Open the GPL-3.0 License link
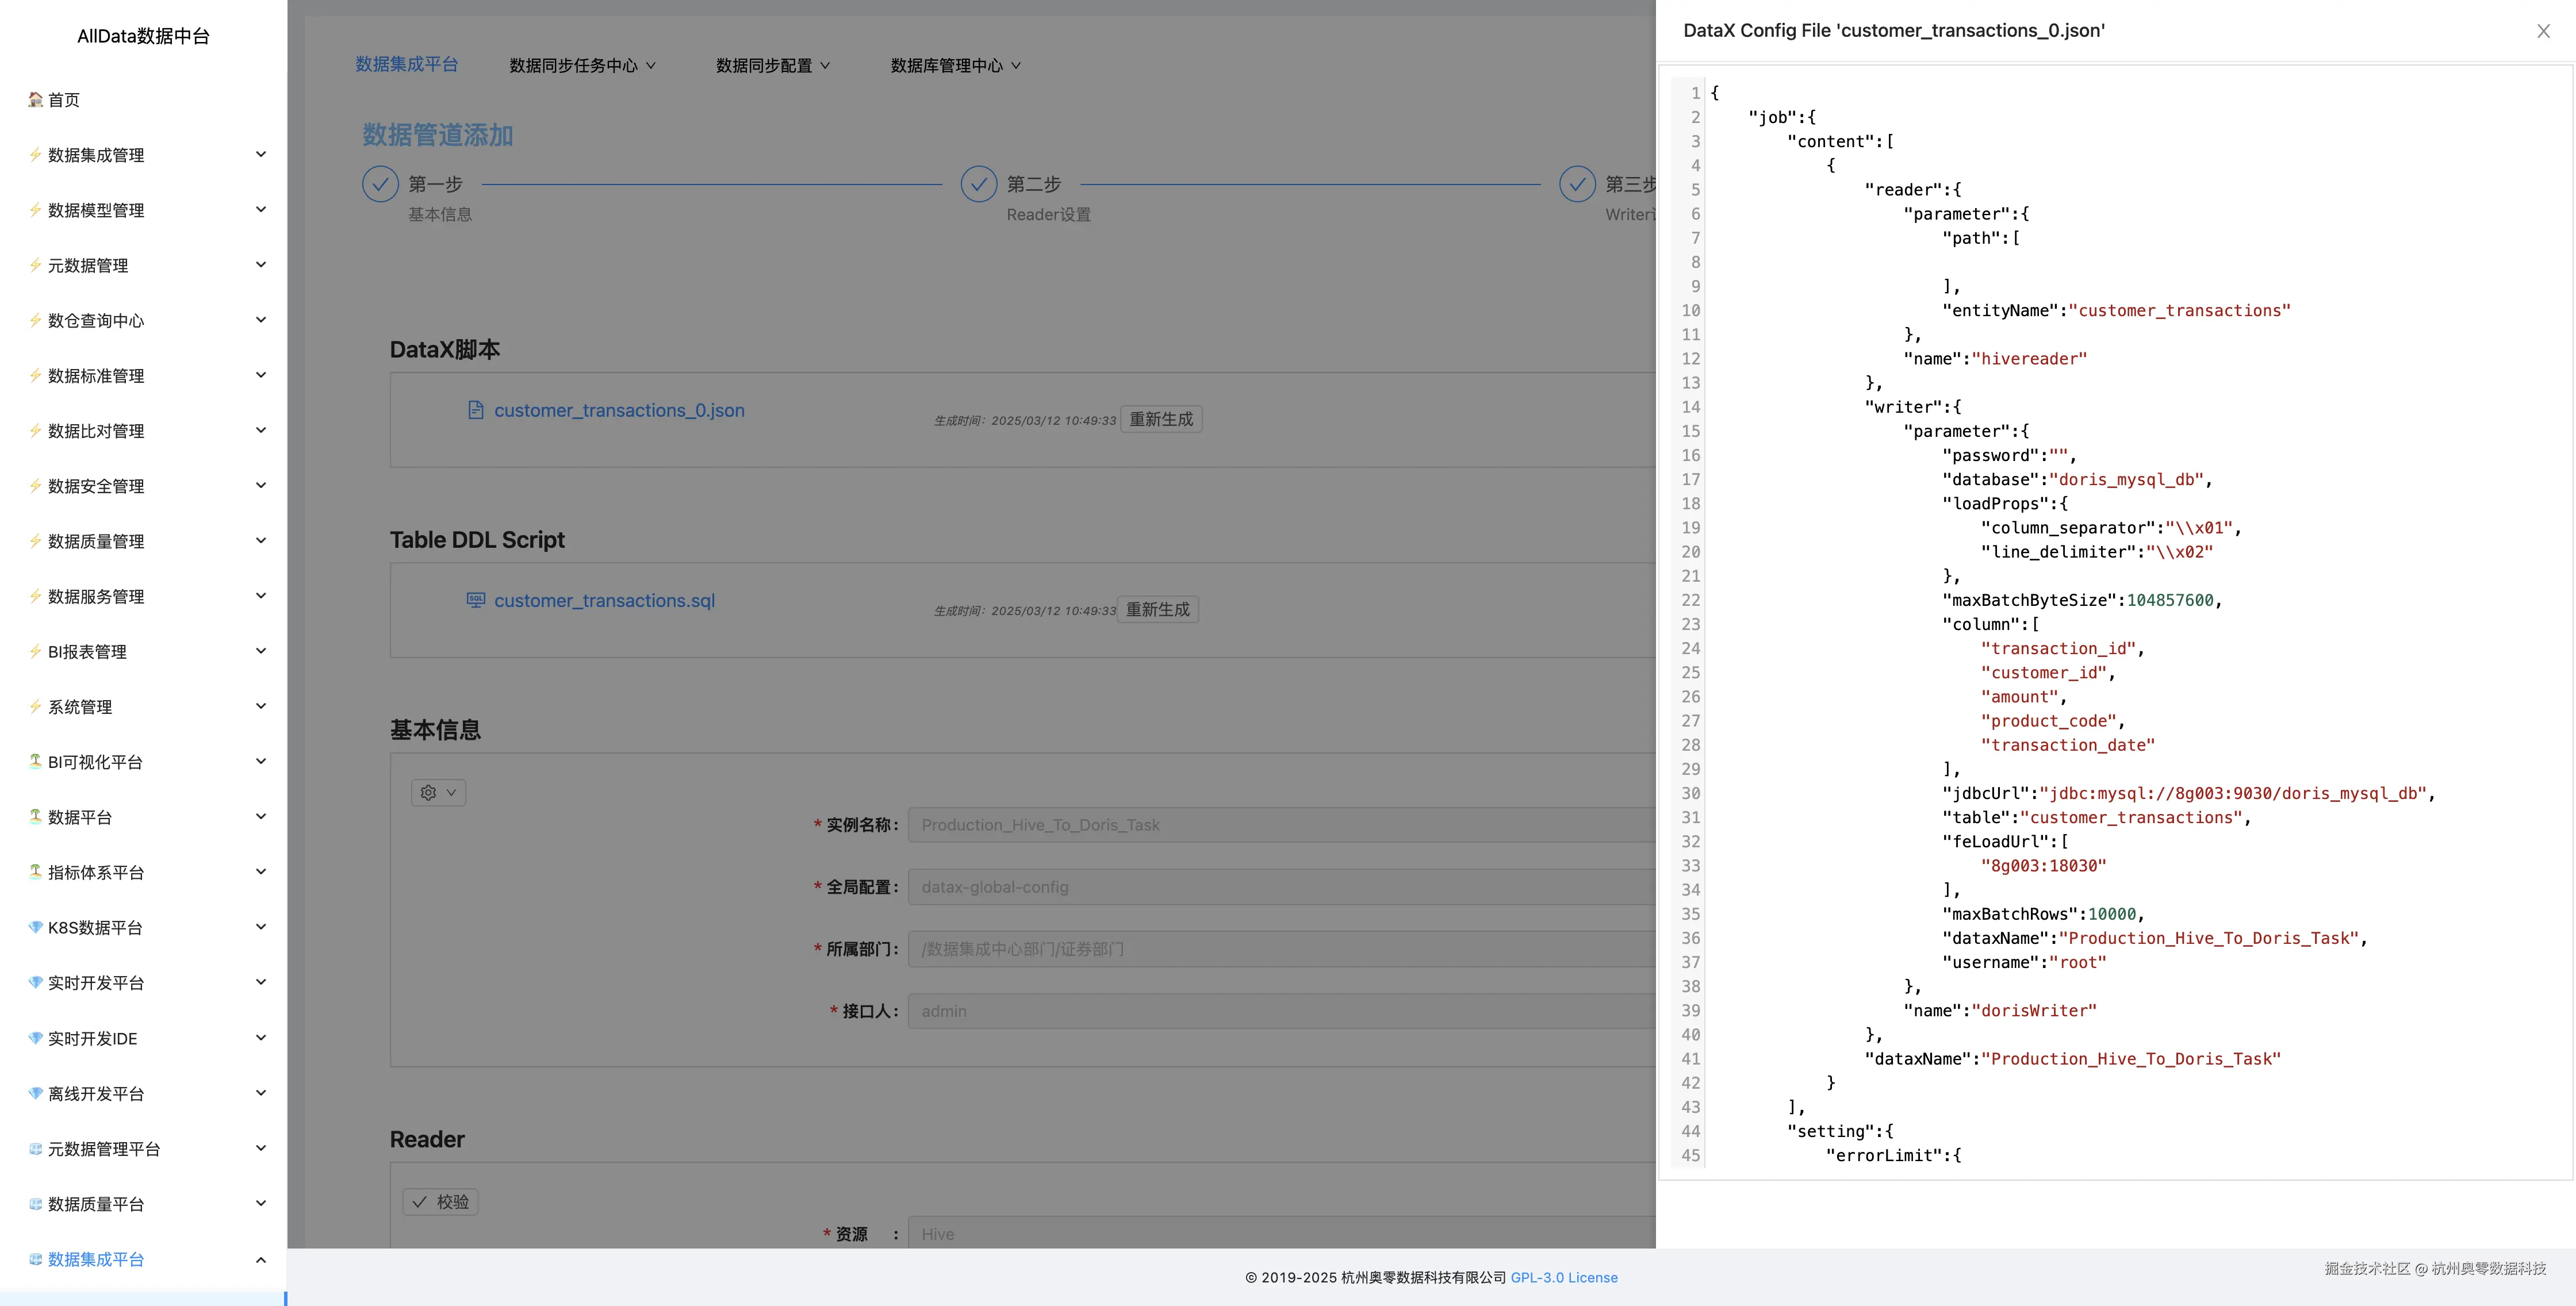The height and width of the screenshot is (1306, 2576). click(x=1563, y=1278)
